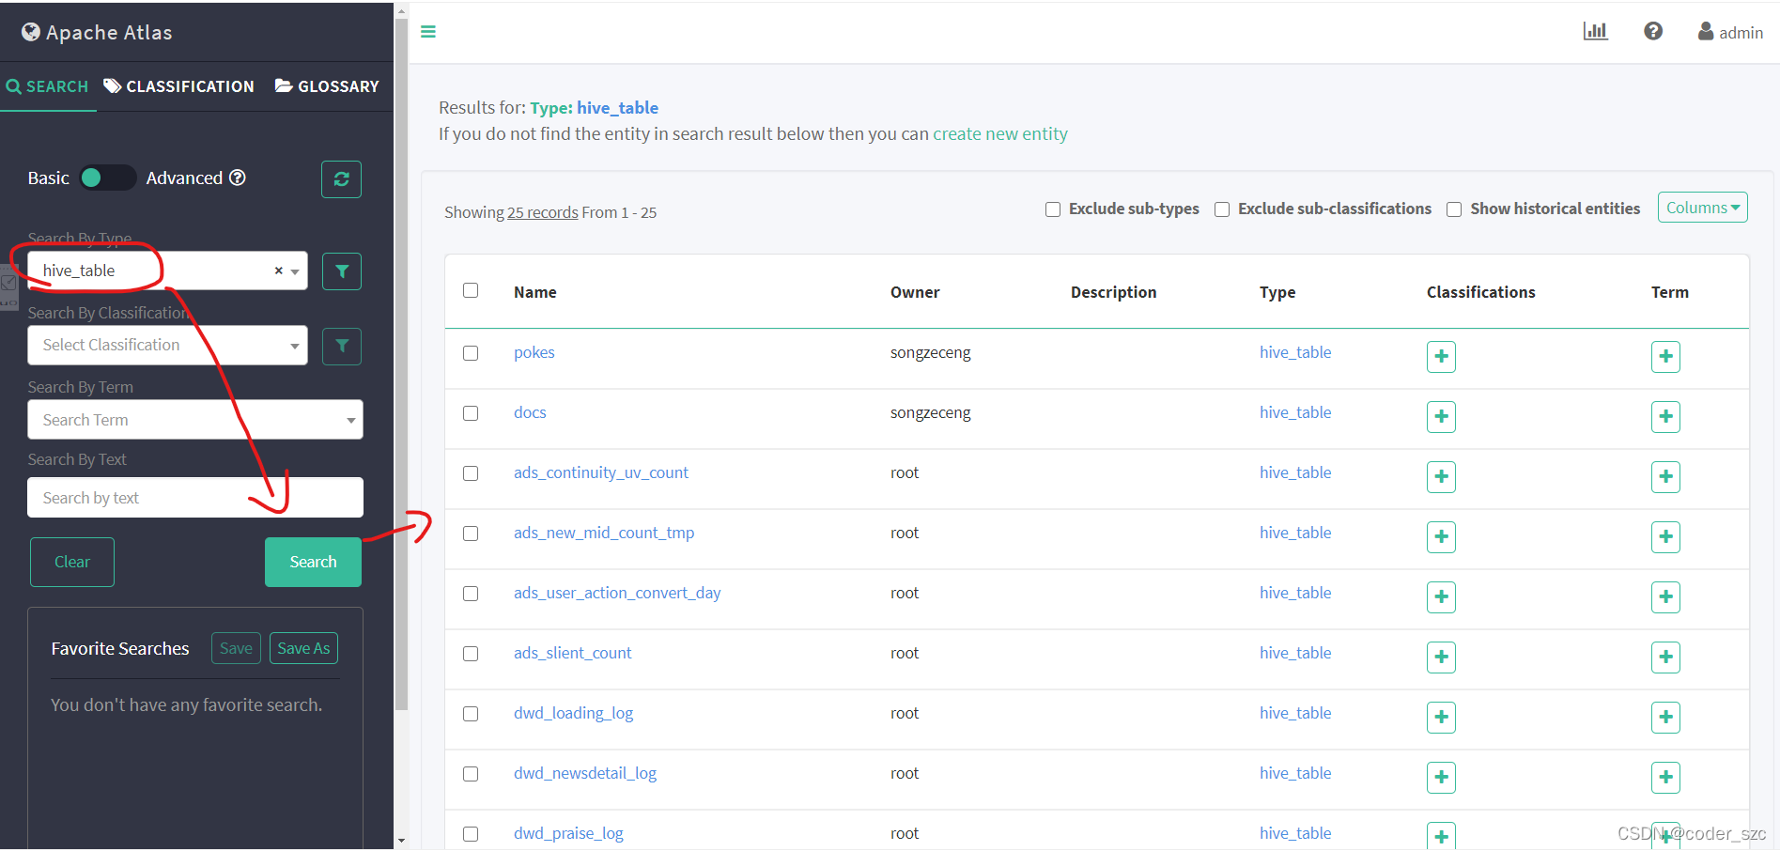Add term to pokes row
Viewport: 1780px width, 851px height.
pyautogui.click(x=1665, y=357)
